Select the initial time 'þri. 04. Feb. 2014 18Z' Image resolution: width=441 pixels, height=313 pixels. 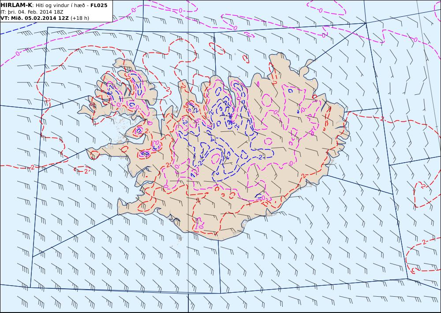point(35,12)
